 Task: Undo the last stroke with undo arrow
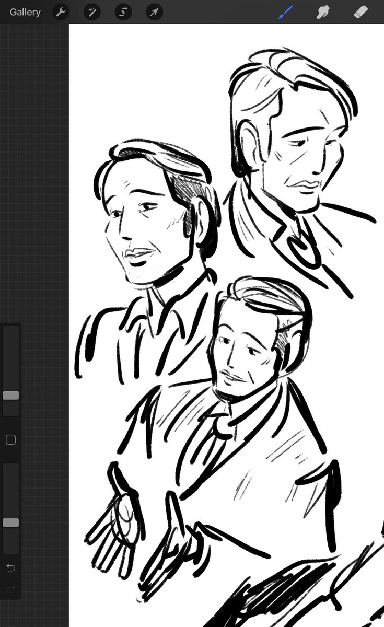10,568
